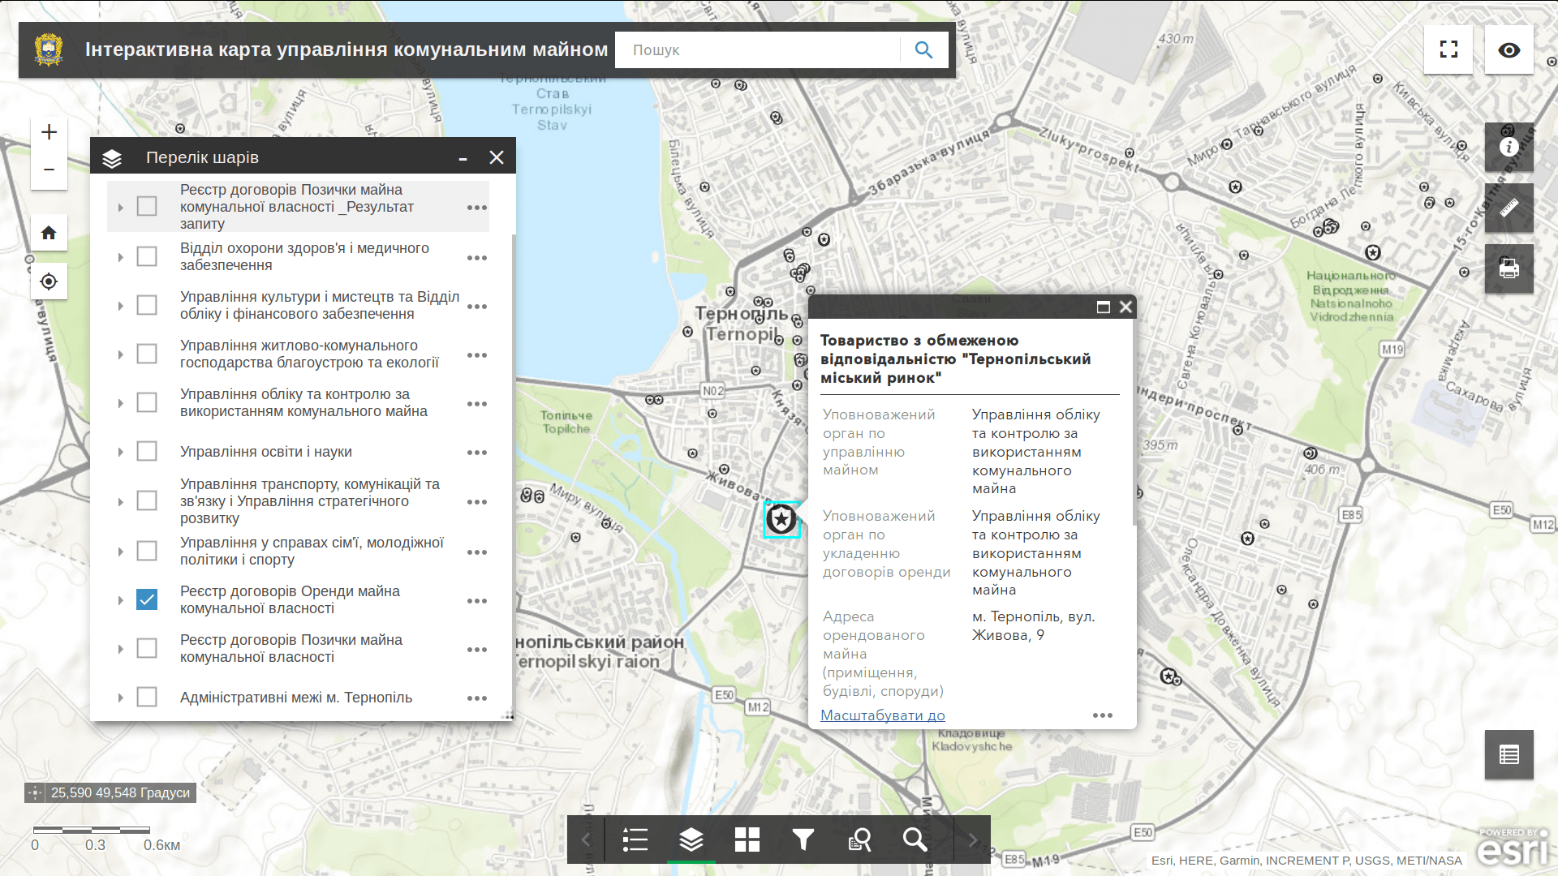Expand popup options via three-dot menu

pyautogui.click(x=1102, y=715)
